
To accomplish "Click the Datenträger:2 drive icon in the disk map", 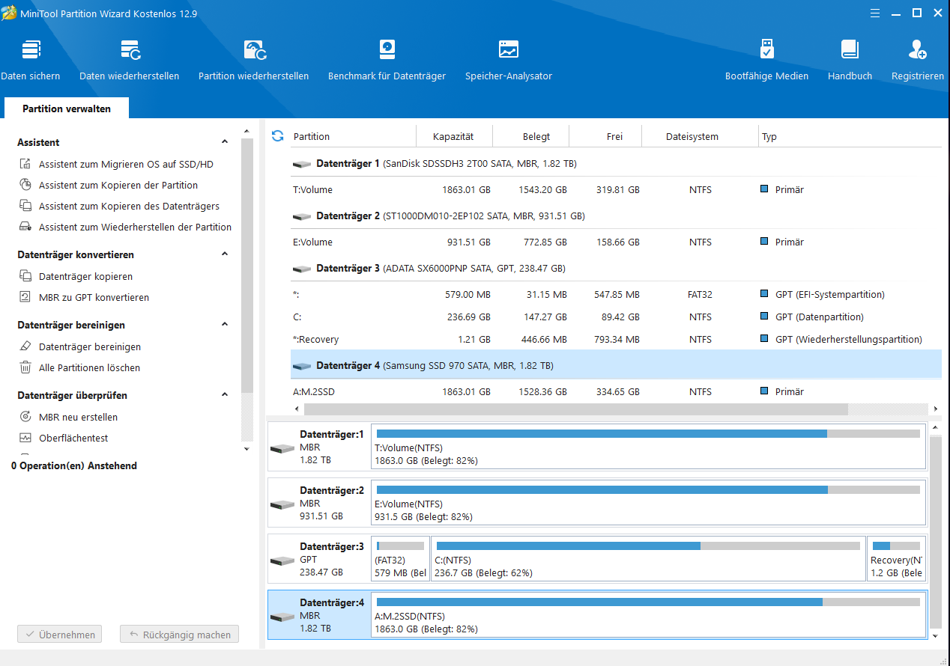I will click(282, 504).
